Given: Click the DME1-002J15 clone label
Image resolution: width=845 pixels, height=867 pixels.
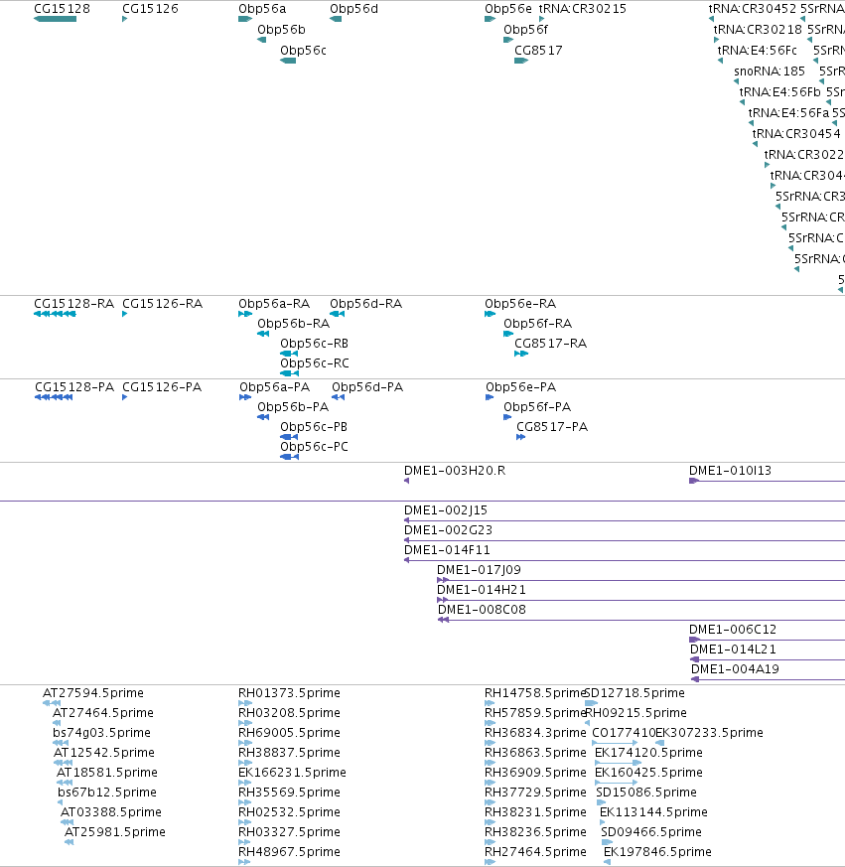Looking at the screenshot, I should coord(445,510).
